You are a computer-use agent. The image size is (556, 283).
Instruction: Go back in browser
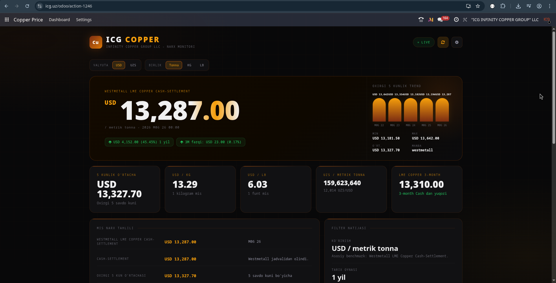6,6
